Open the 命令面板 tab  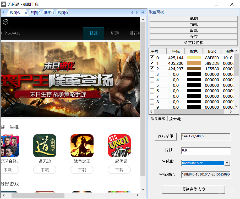click(158, 119)
